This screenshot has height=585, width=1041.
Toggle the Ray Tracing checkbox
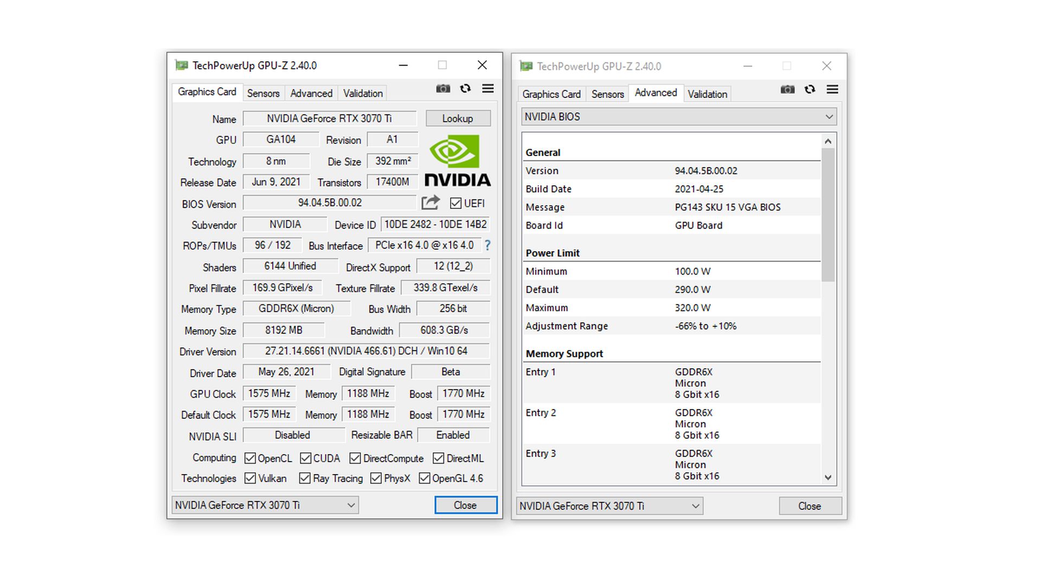pos(305,478)
